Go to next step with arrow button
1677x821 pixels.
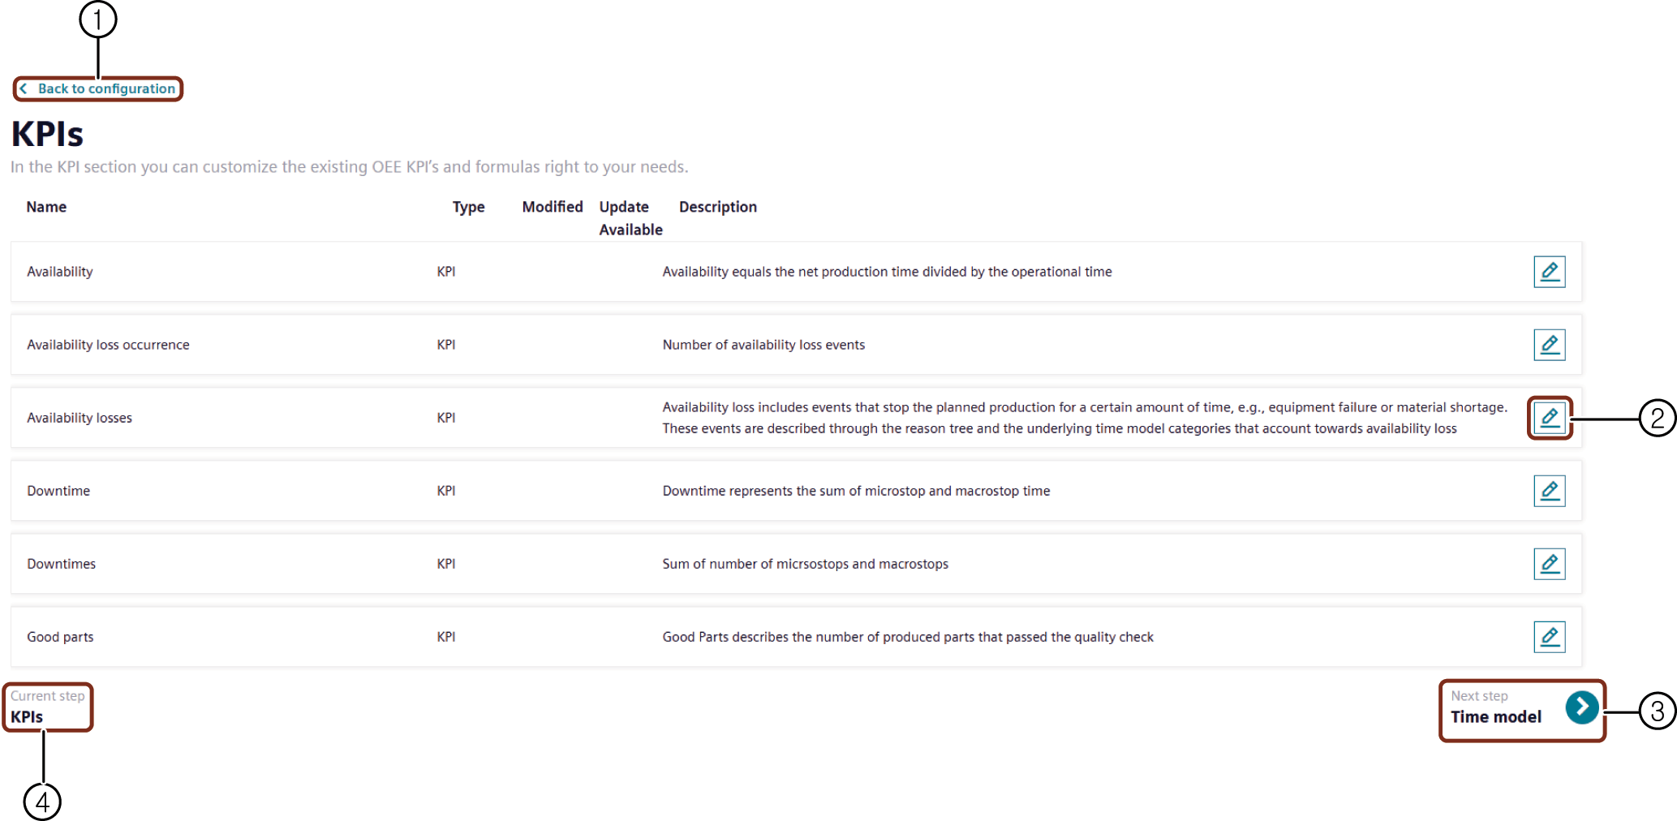pyautogui.click(x=1582, y=707)
